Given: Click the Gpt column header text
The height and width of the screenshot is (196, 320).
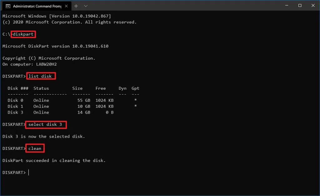Looking at the screenshot, I should [135, 88].
